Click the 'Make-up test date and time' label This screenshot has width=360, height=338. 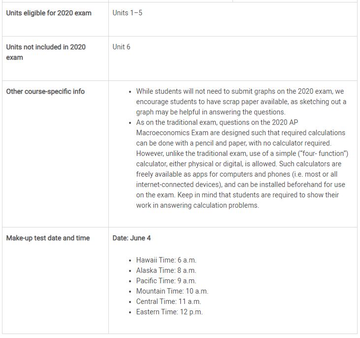[x=48, y=238]
